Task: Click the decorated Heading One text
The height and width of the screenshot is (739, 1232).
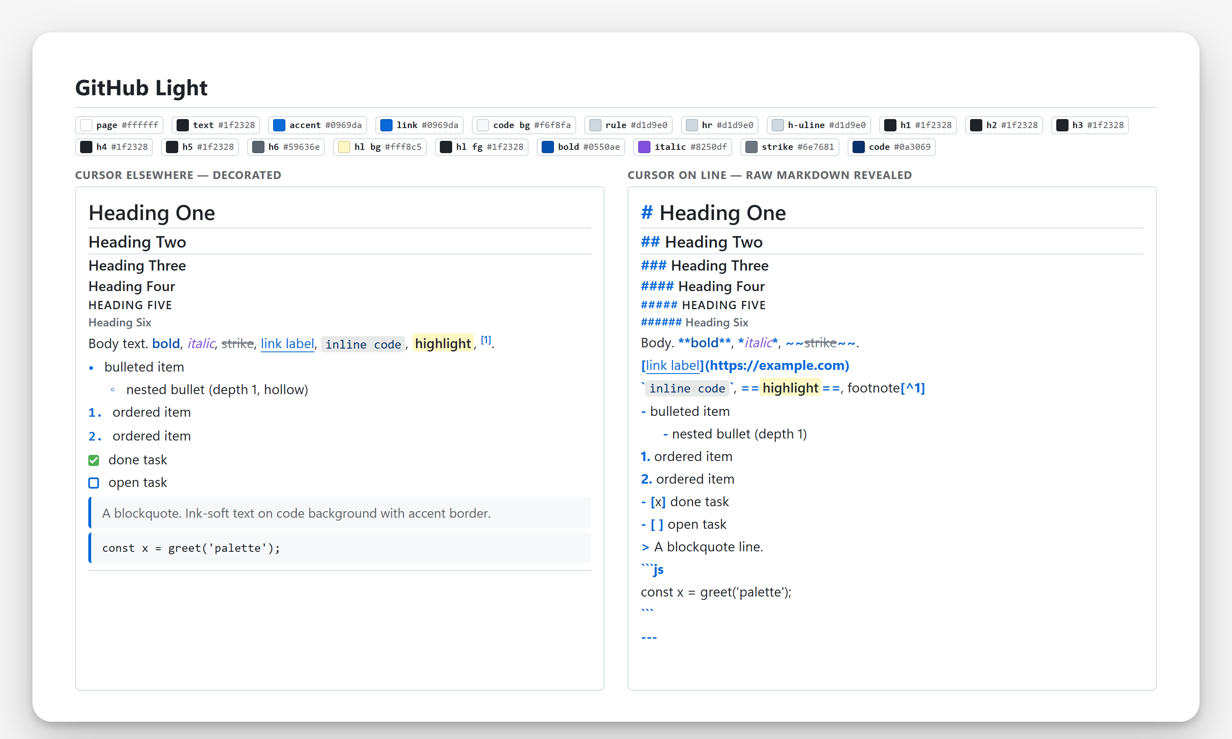Action: (x=152, y=213)
